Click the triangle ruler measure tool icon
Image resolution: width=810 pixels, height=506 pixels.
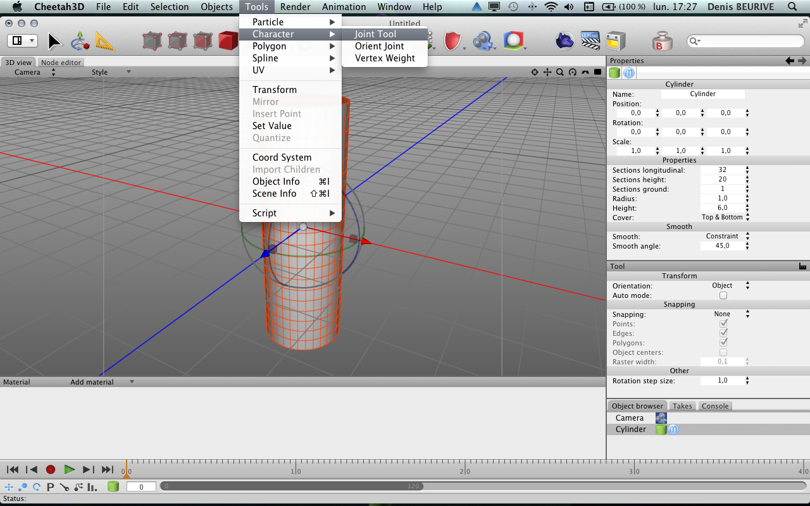tap(106, 41)
